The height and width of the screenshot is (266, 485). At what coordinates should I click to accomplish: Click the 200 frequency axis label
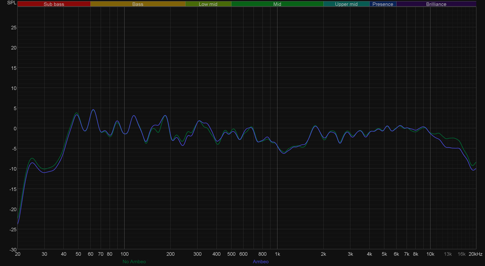tap(170, 254)
